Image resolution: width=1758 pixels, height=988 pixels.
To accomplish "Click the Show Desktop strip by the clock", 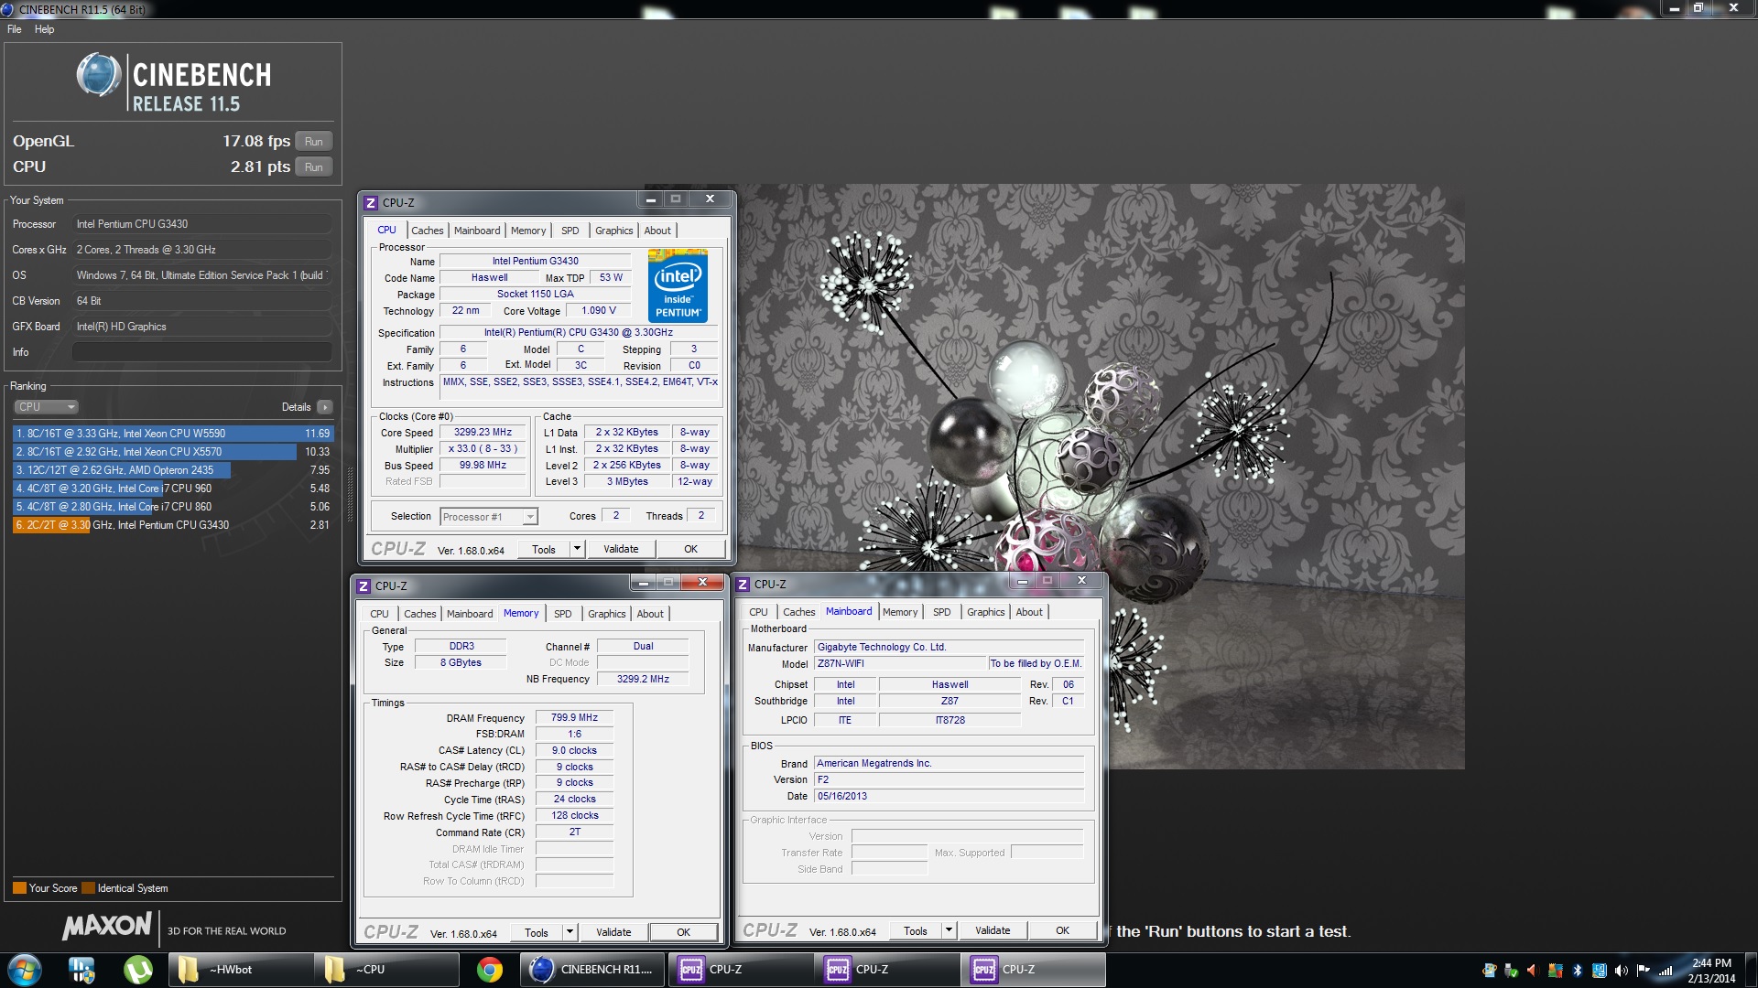I will [1752, 970].
